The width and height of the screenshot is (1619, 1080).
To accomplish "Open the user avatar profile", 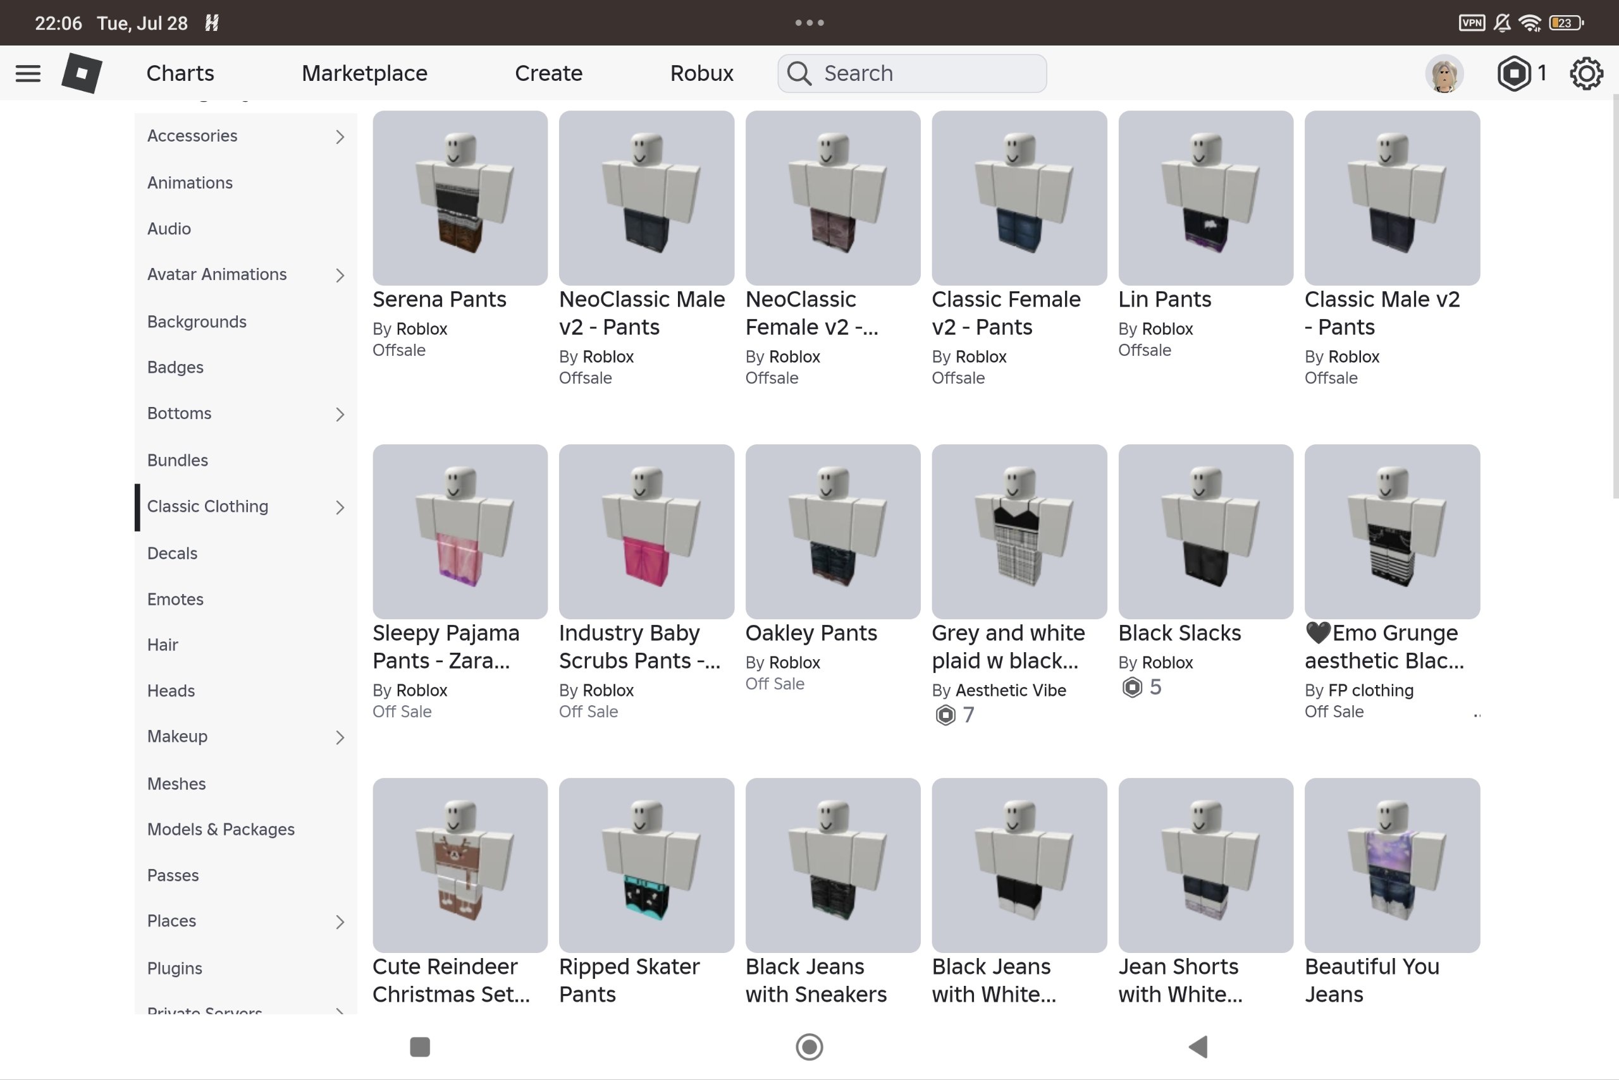I will (1444, 74).
